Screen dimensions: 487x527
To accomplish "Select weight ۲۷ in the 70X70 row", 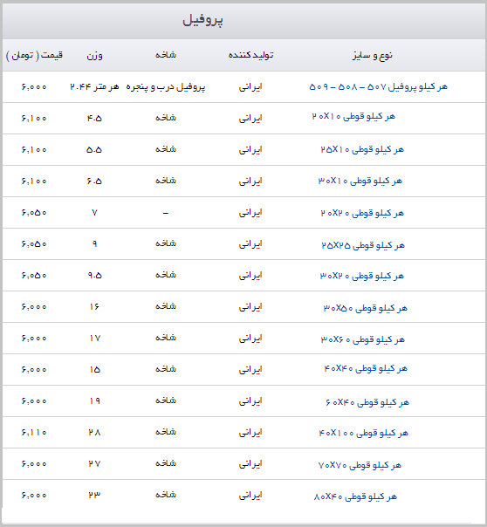I will 95,464.
